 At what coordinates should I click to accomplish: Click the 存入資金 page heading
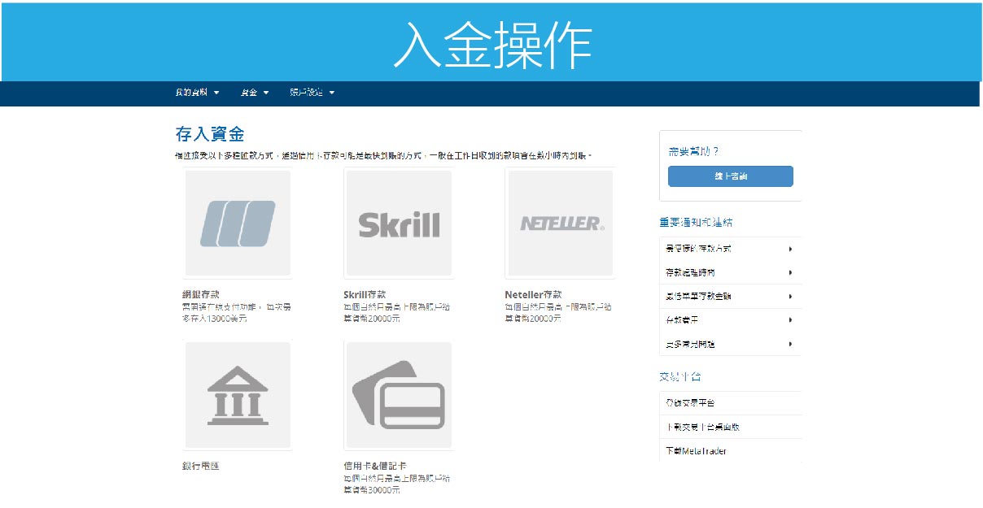(x=210, y=134)
